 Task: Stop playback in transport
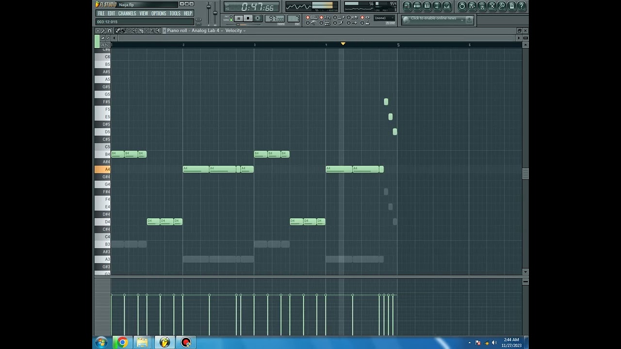(x=248, y=18)
